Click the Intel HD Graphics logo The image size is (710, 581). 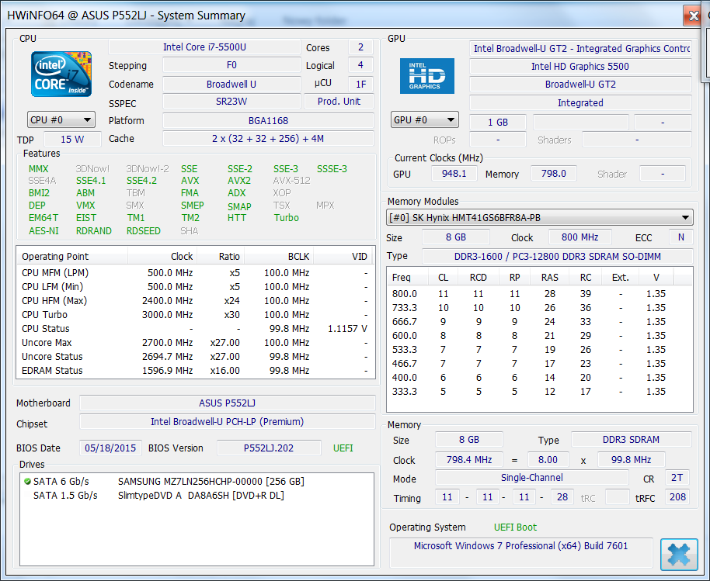pyautogui.click(x=426, y=76)
